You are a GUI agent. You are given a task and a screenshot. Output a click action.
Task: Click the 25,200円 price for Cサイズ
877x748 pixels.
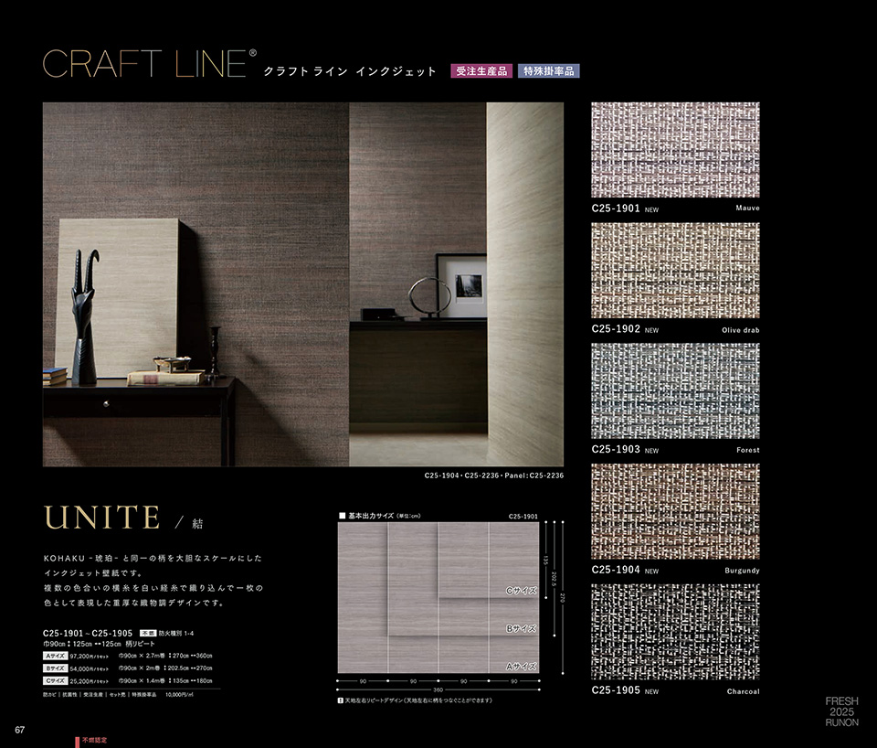(90, 681)
